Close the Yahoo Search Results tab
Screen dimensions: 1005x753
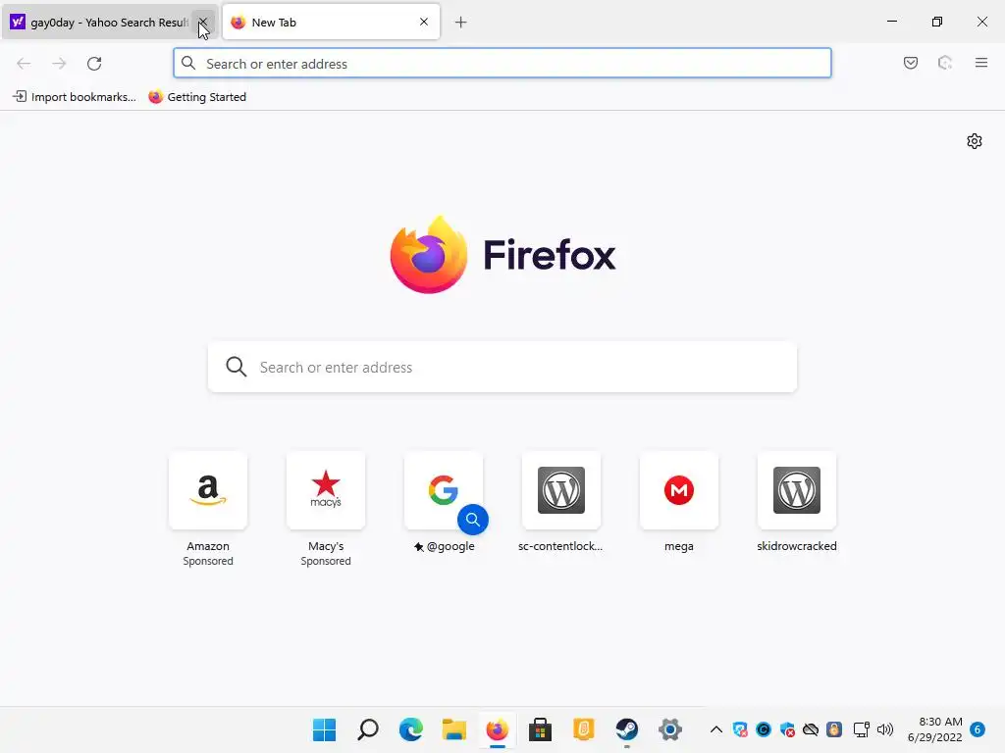click(202, 23)
